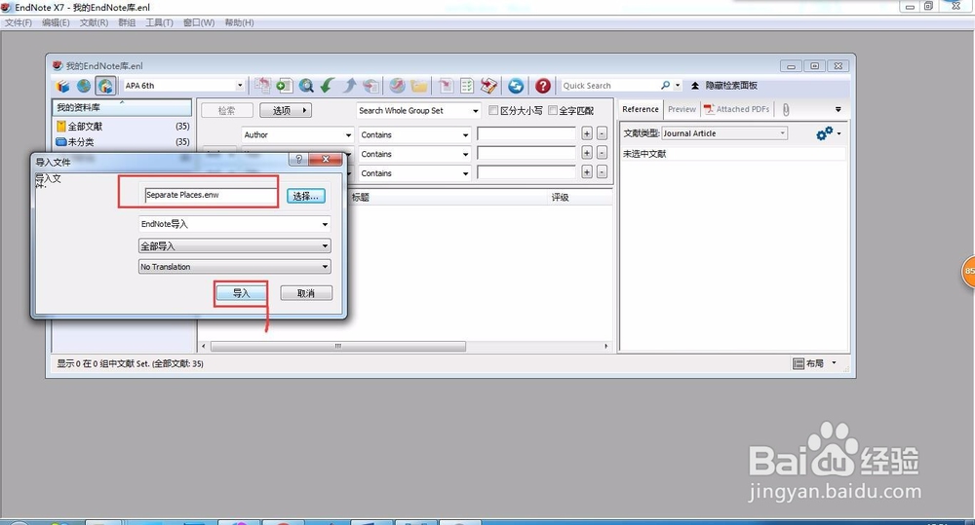Click the red Help question mark icon
This screenshot has width=975, height=525.
point(543,86)
